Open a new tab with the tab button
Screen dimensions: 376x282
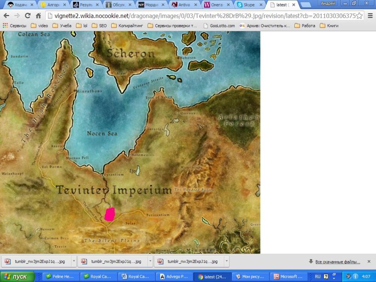click(305, 5)
